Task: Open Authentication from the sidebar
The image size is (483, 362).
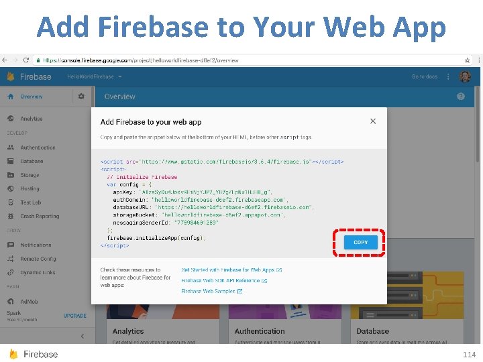Action: (x=38, y=147)
